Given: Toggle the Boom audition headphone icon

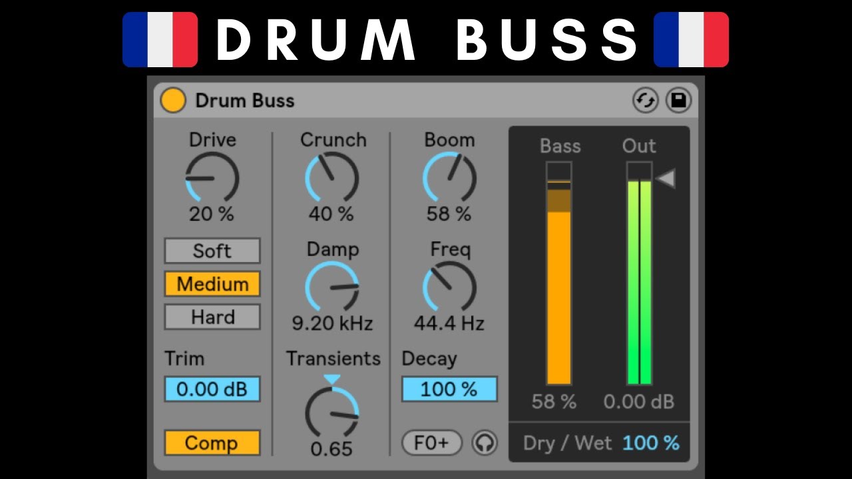Looking at the screenshot, I should [x=485, y=443].
